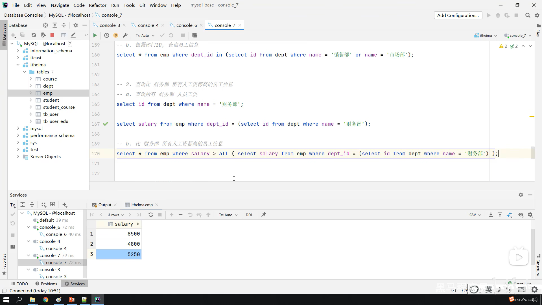Open Services panel settings gear
The width and height of the screenshot is (542, 305).
tap(521, 195)
